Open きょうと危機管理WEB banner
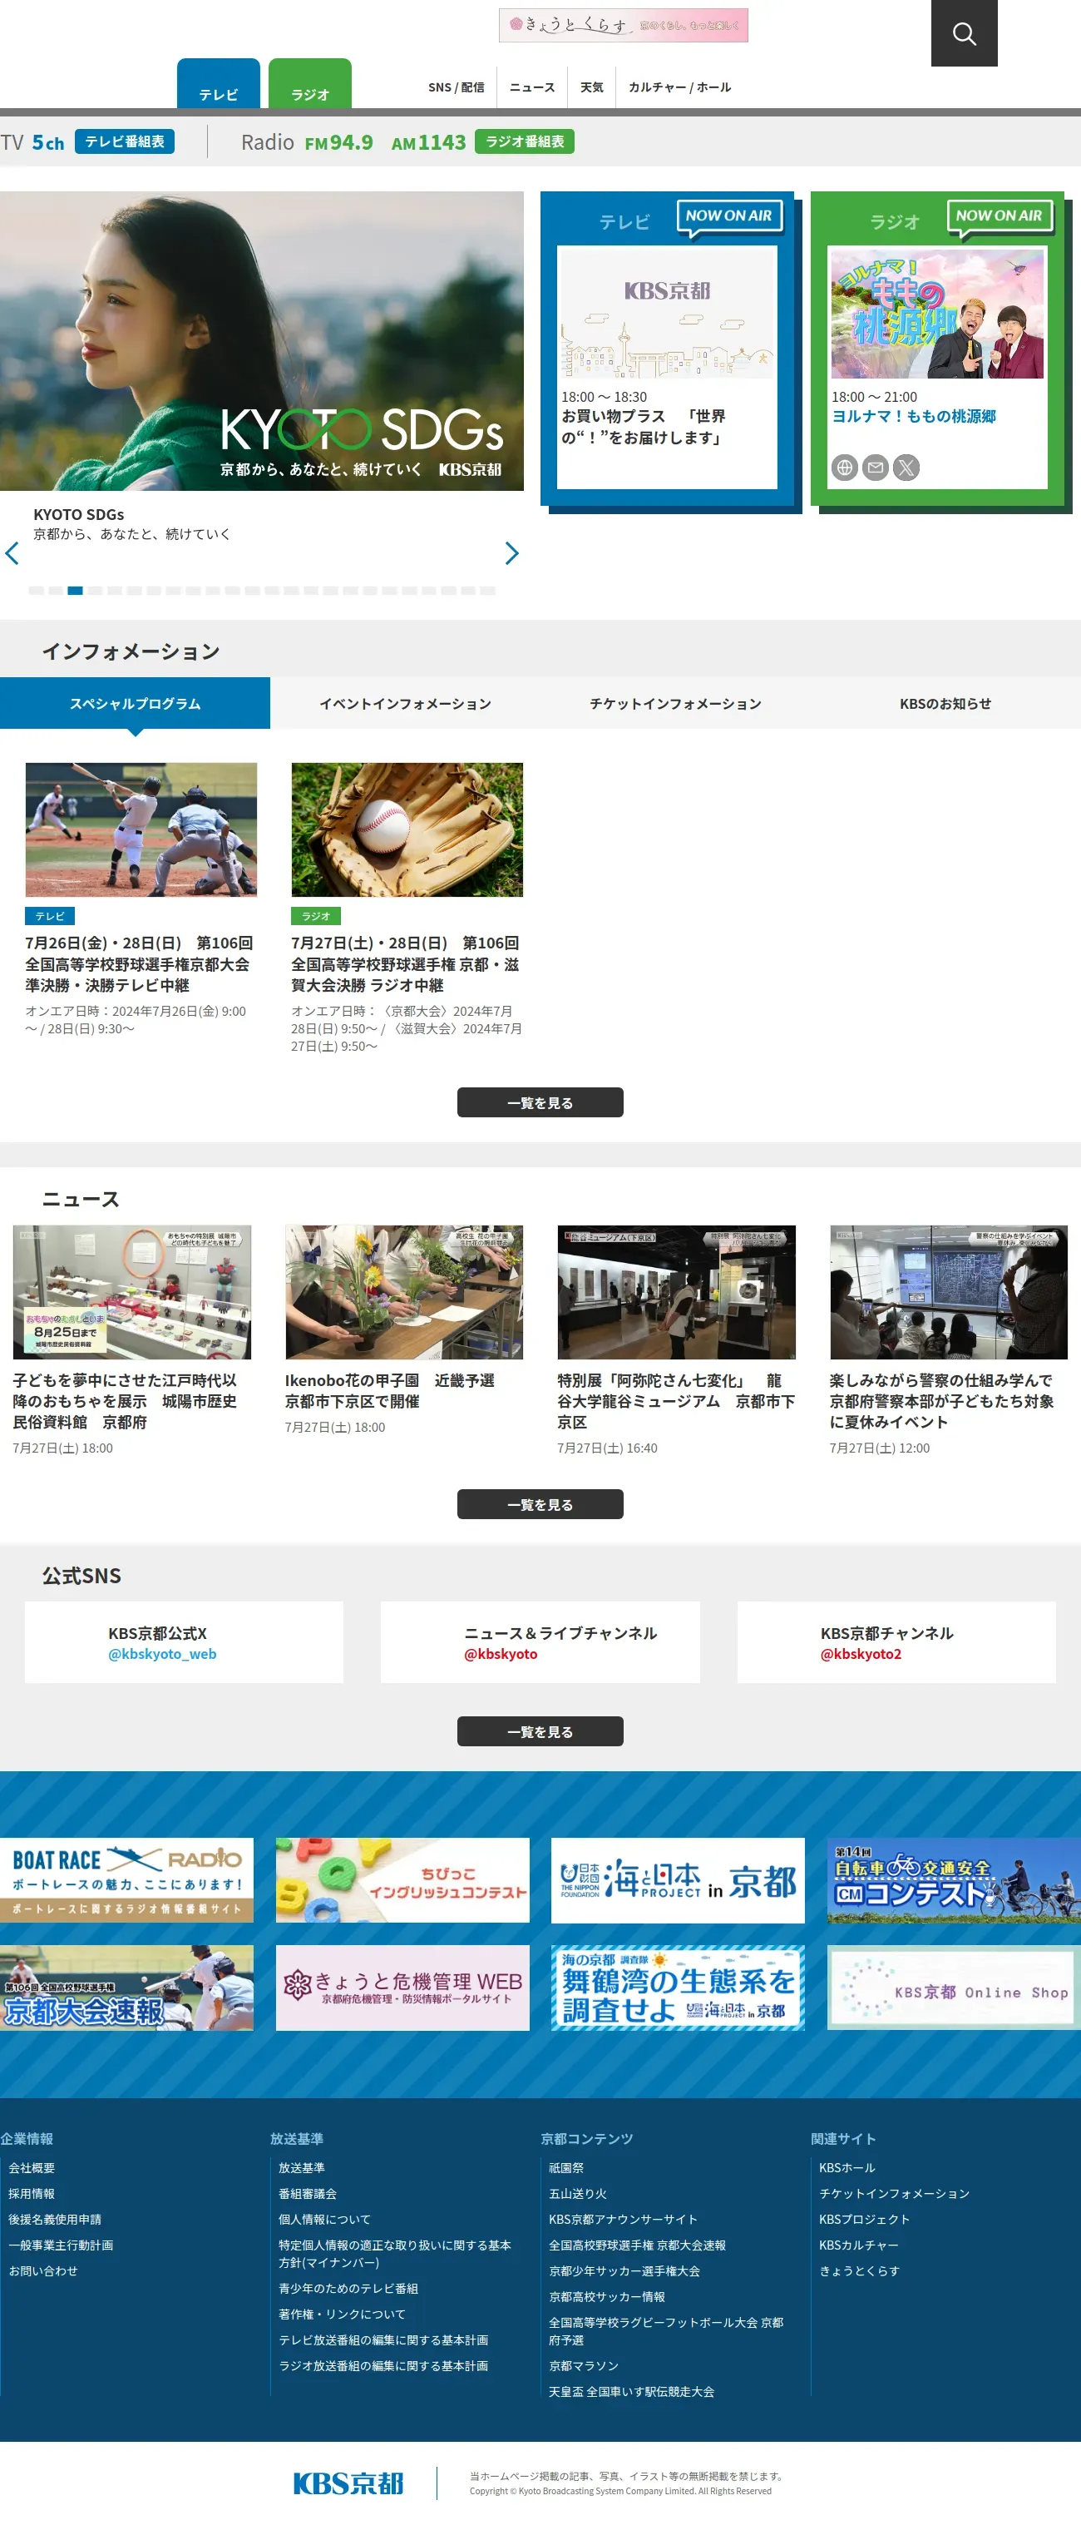The height and width of the screenshot is (2525, 1081). pyautogui.click(x=402, y=1989)
